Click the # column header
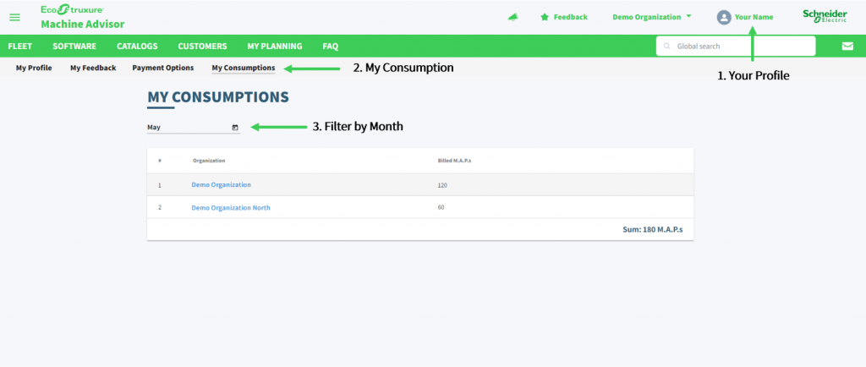This screenshot has width=866, height=367. point(160,161)
